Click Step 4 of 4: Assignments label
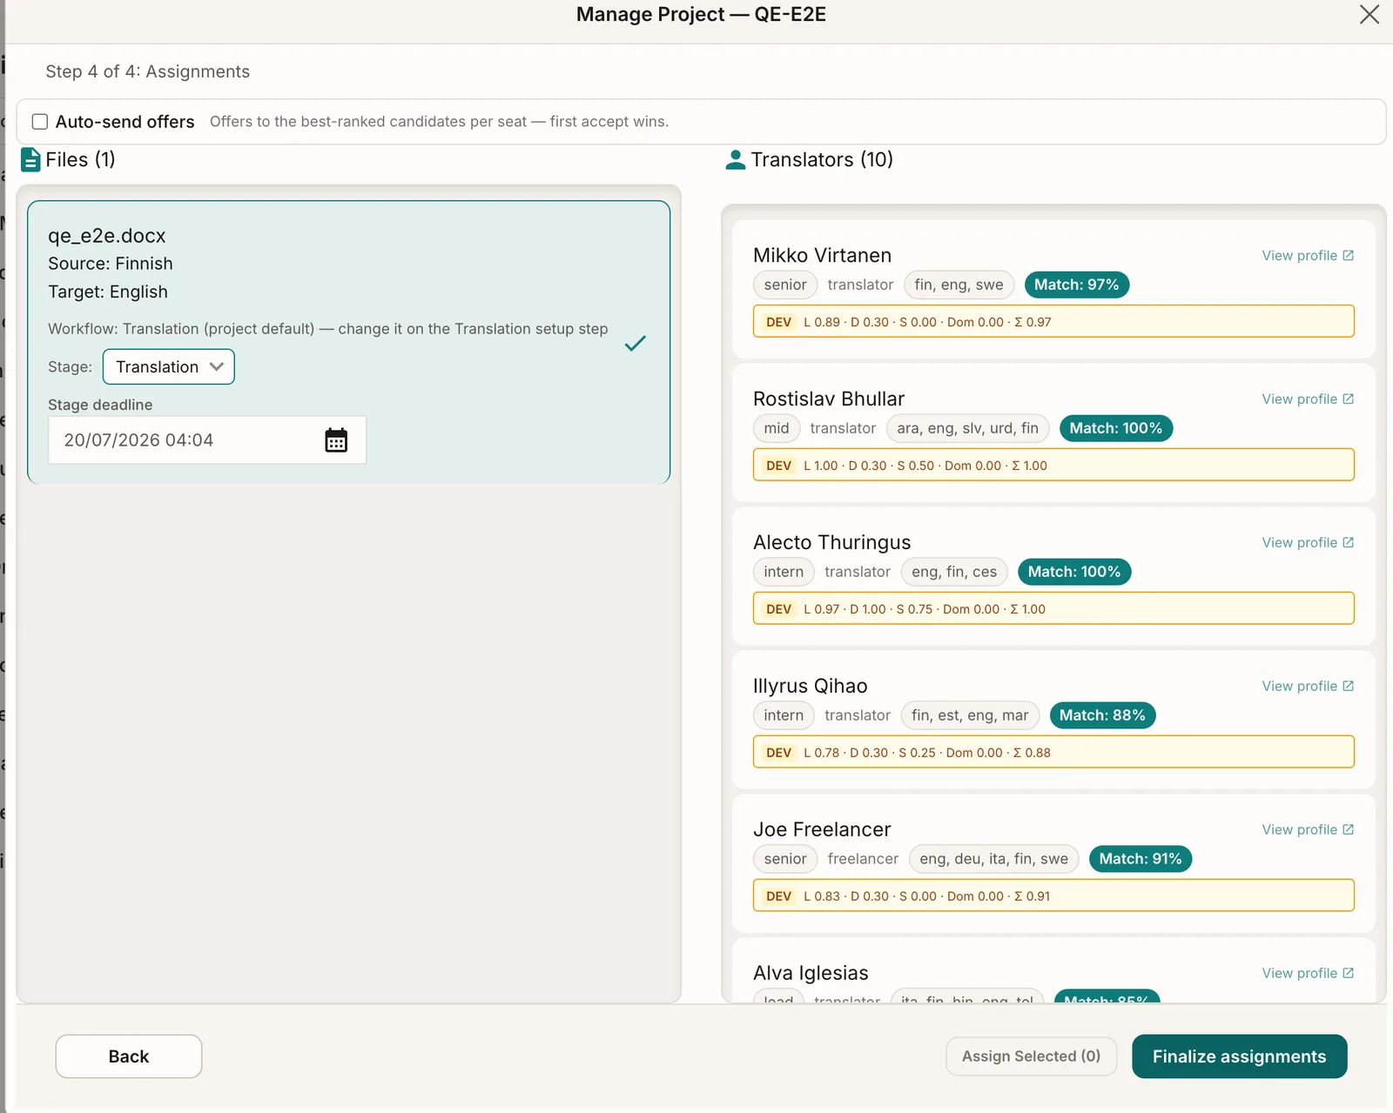The image size is (1393, 1113). click(x=147, y=71)
